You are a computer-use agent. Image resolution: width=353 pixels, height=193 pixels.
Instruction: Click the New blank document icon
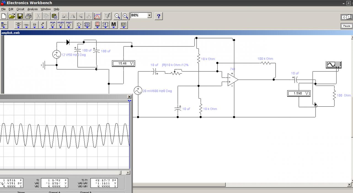tap(4, 16)
